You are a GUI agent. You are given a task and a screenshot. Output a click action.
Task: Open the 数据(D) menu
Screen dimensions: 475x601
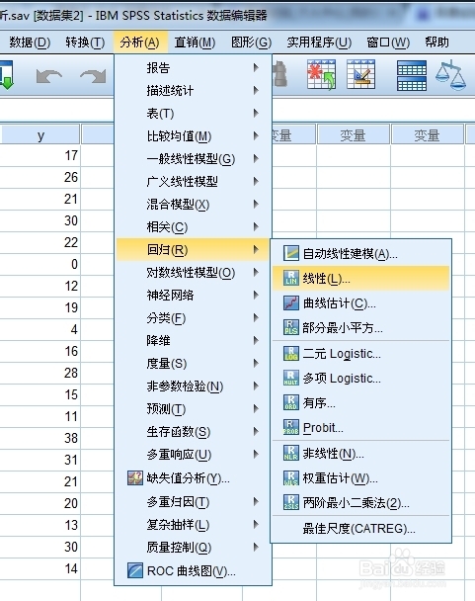30,43
